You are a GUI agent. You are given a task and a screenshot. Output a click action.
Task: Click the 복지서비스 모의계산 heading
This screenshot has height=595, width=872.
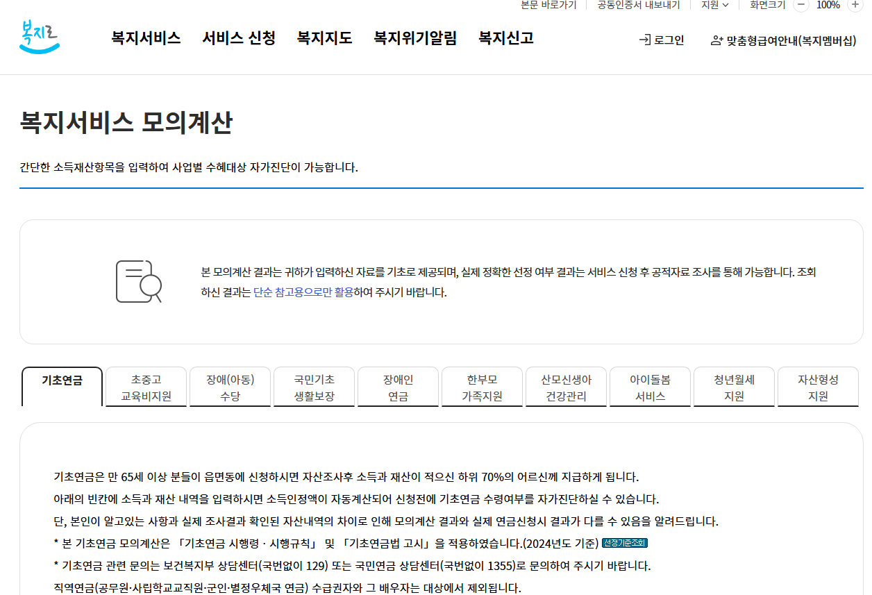(126, 123)
